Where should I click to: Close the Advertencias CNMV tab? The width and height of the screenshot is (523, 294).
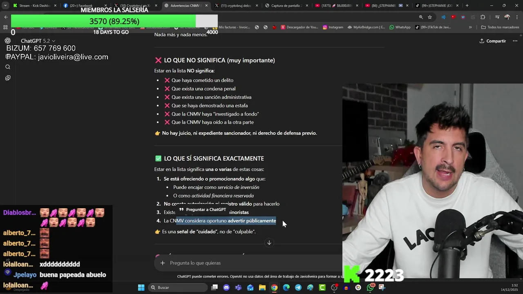point(206,6)
